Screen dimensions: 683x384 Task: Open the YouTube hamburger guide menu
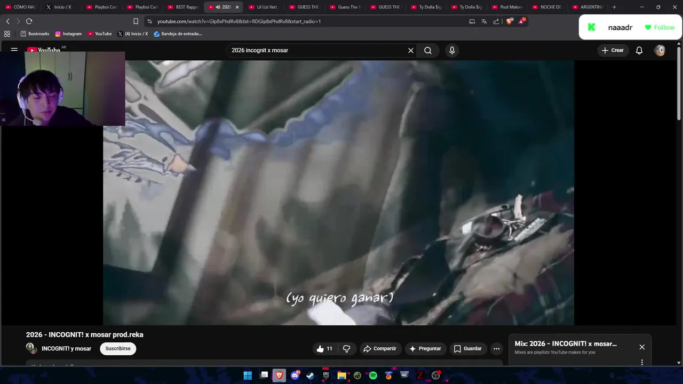(14, 50)
